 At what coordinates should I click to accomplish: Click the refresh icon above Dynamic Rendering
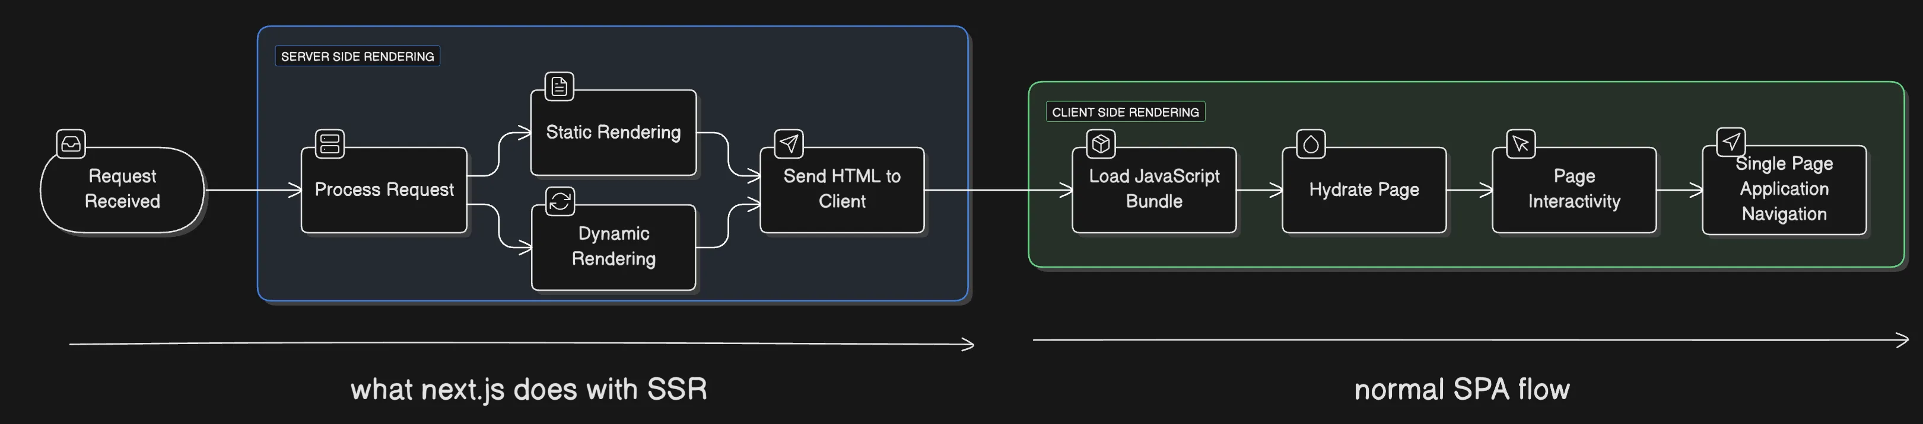pyautogui.click(x=560, y=201)
